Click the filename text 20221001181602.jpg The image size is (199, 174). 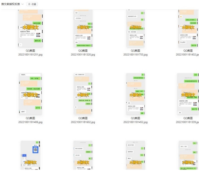tap(83, 122)
